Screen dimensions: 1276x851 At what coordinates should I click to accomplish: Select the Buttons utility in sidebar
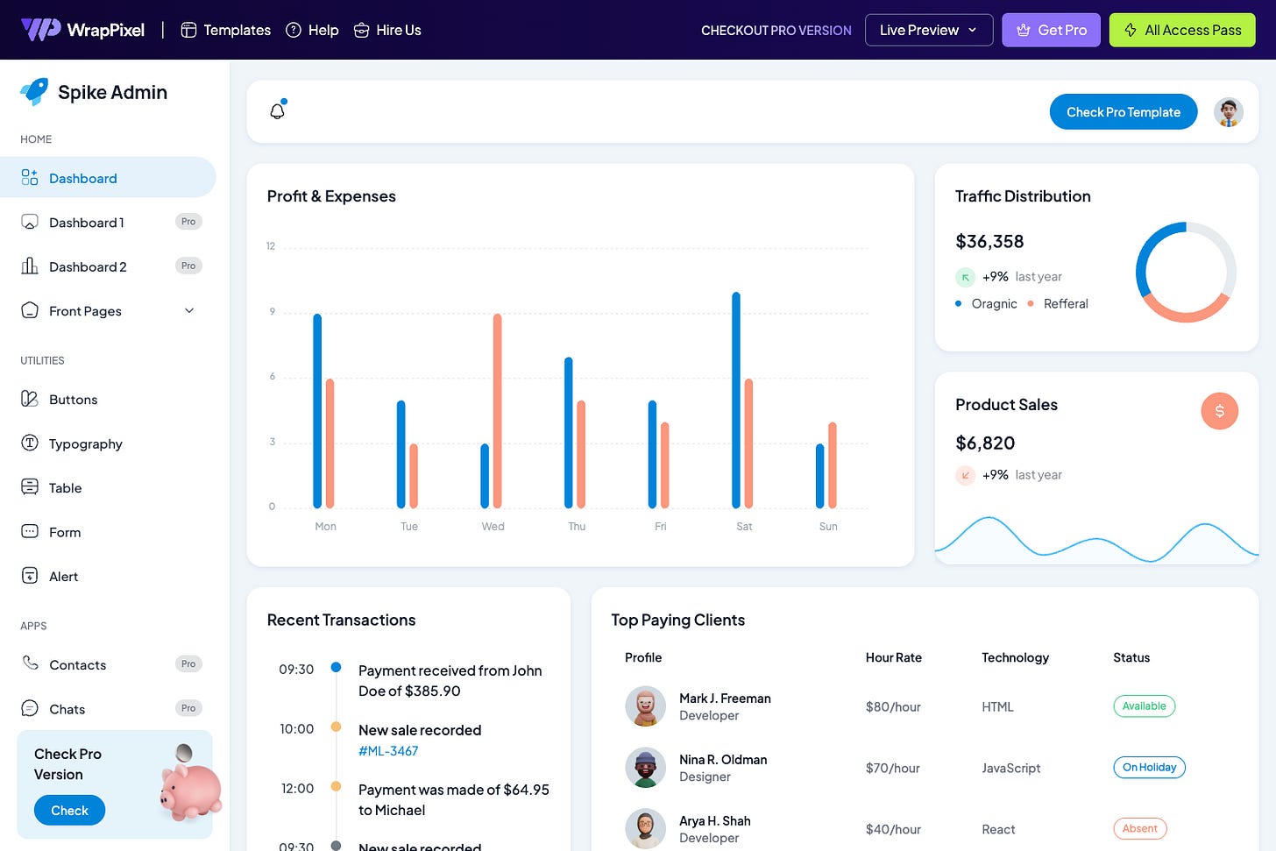[74, 399]
